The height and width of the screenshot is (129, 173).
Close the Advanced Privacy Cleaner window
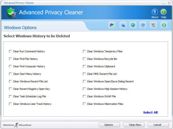coord(169,3)
